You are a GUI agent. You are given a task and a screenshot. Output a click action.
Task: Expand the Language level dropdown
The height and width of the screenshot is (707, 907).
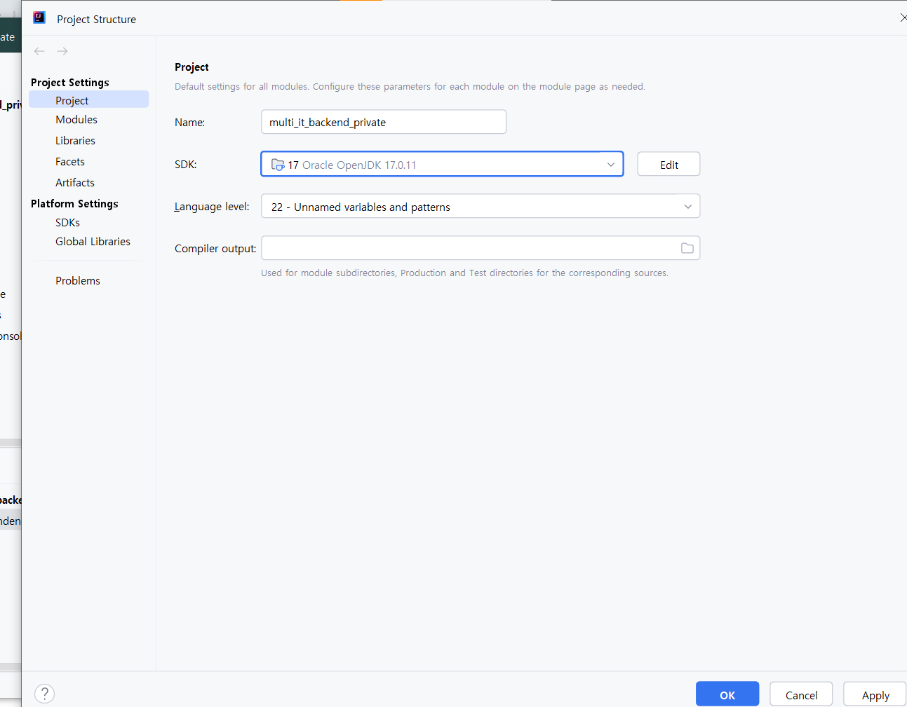point(687,207)
